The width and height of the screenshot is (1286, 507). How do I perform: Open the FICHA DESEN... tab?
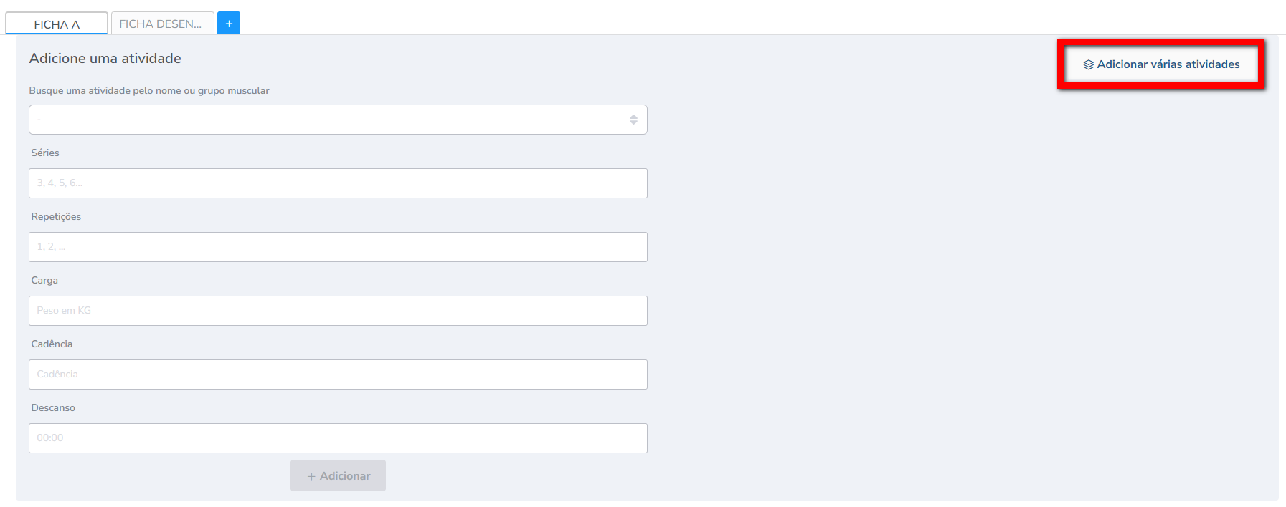[x=161, y=24]
